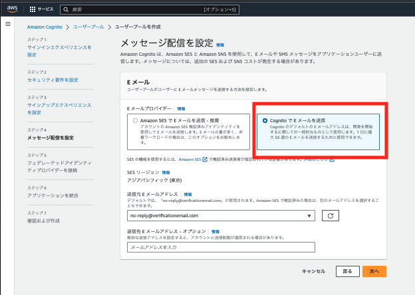Click 情報 link beside 返信先 E メールアドレス
The image size is (415, 295).
pos(215,232)
